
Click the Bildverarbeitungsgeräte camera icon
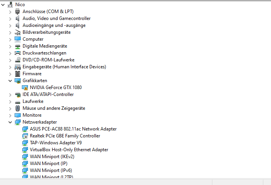click(x=18, y=32)
